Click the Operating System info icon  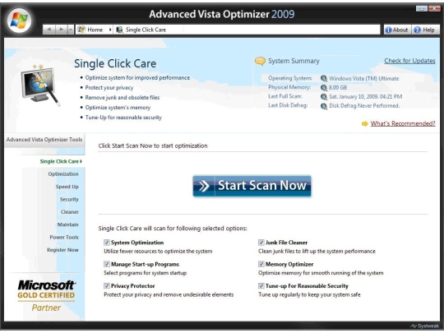click(324, 78)
